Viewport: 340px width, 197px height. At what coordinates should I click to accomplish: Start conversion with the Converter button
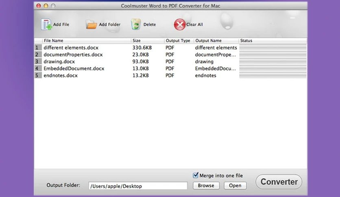[x=279, y=182]
